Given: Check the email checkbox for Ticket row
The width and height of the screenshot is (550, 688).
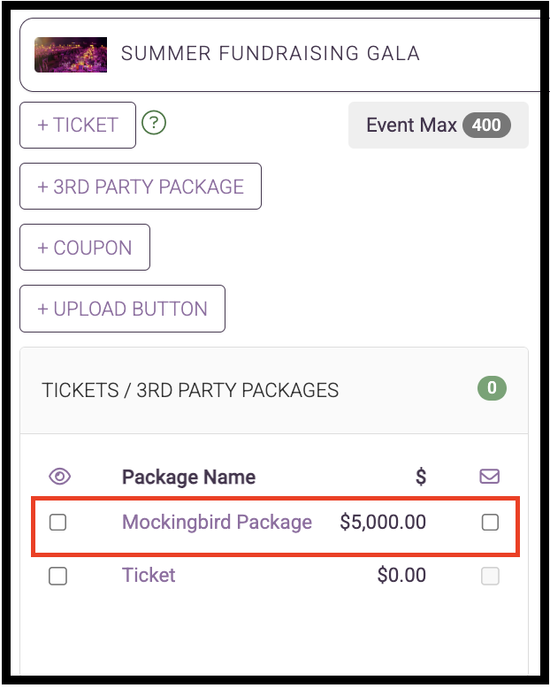Looking at the screenshot, I should tap(490, 576).
